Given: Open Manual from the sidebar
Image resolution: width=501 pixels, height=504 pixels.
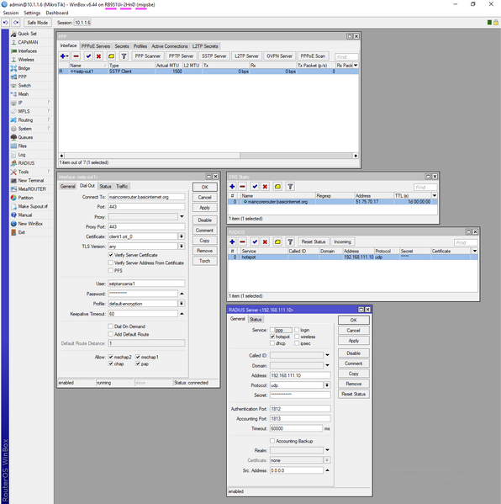Looking at the screenshot, I should click(24, 215).
